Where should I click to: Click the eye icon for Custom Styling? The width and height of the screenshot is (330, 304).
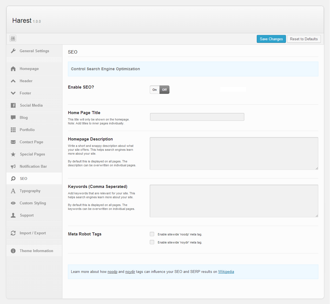click(13, 203)
